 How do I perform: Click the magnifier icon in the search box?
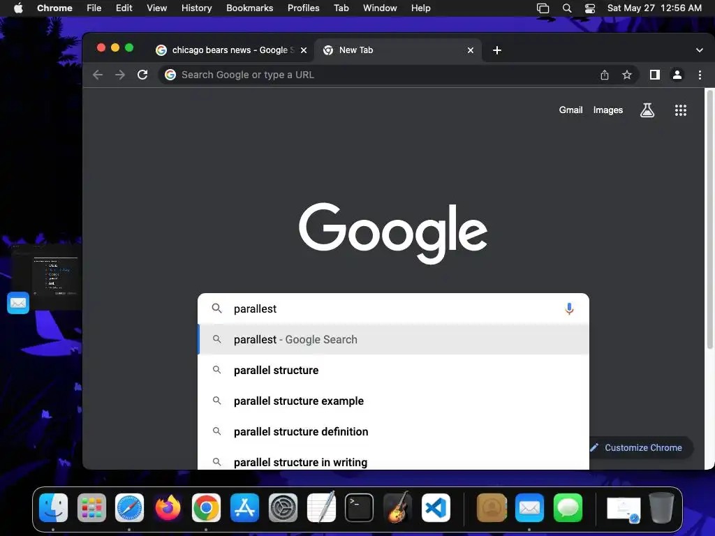pyautogui.click(x=217, y=308)
